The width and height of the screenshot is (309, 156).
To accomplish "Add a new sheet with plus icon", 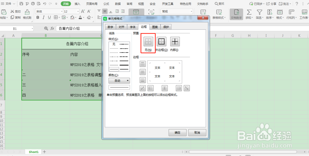I will click(x=44, y=152).
